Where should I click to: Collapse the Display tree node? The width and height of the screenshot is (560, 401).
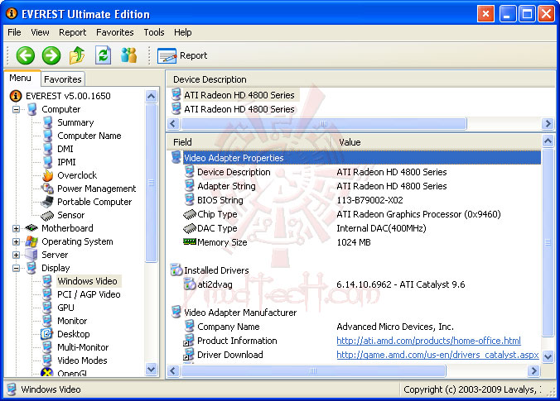pos(16,268)
